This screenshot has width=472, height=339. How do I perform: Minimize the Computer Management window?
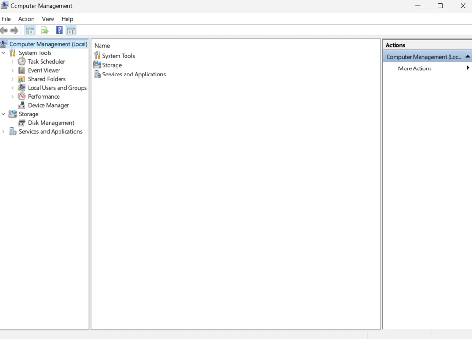point(418,6)
